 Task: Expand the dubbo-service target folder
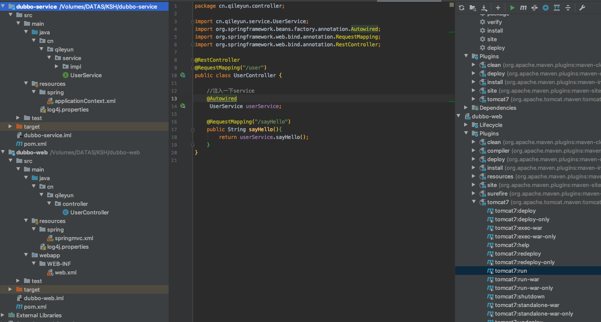(10, 126)
